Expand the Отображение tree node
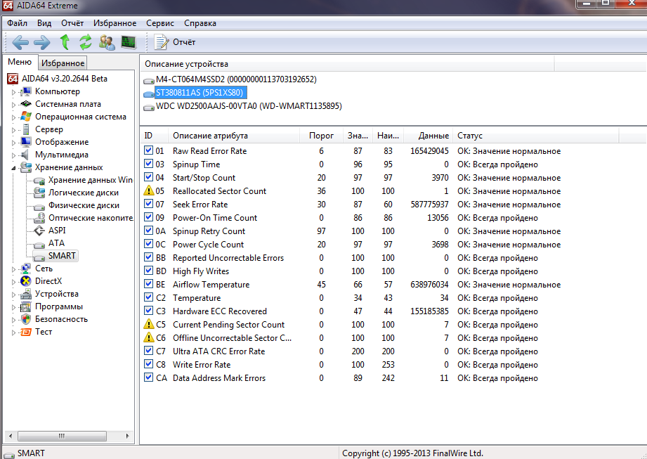 point(13,143)
